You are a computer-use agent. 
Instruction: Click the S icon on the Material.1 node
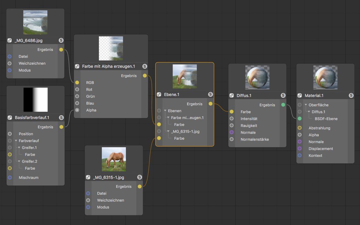(x=351, y=95)
